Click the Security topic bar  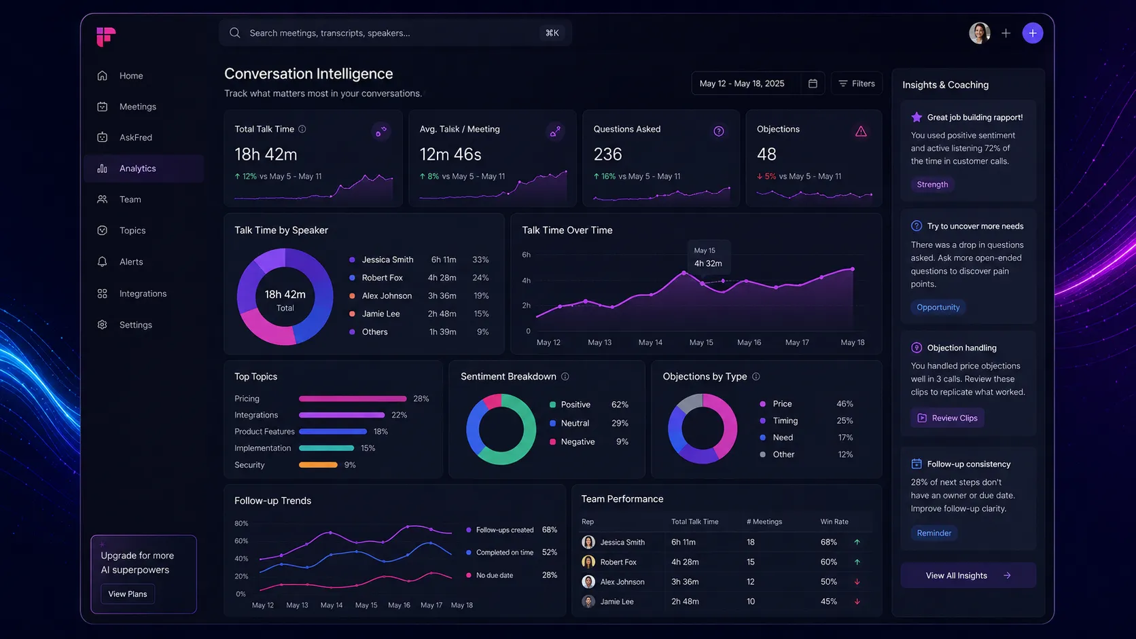click(x=318, y=465)
